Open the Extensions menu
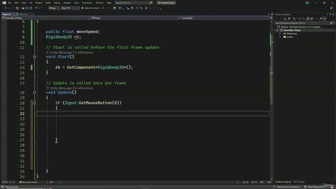Viewport: 336px width, 189px height. point(87,3)
